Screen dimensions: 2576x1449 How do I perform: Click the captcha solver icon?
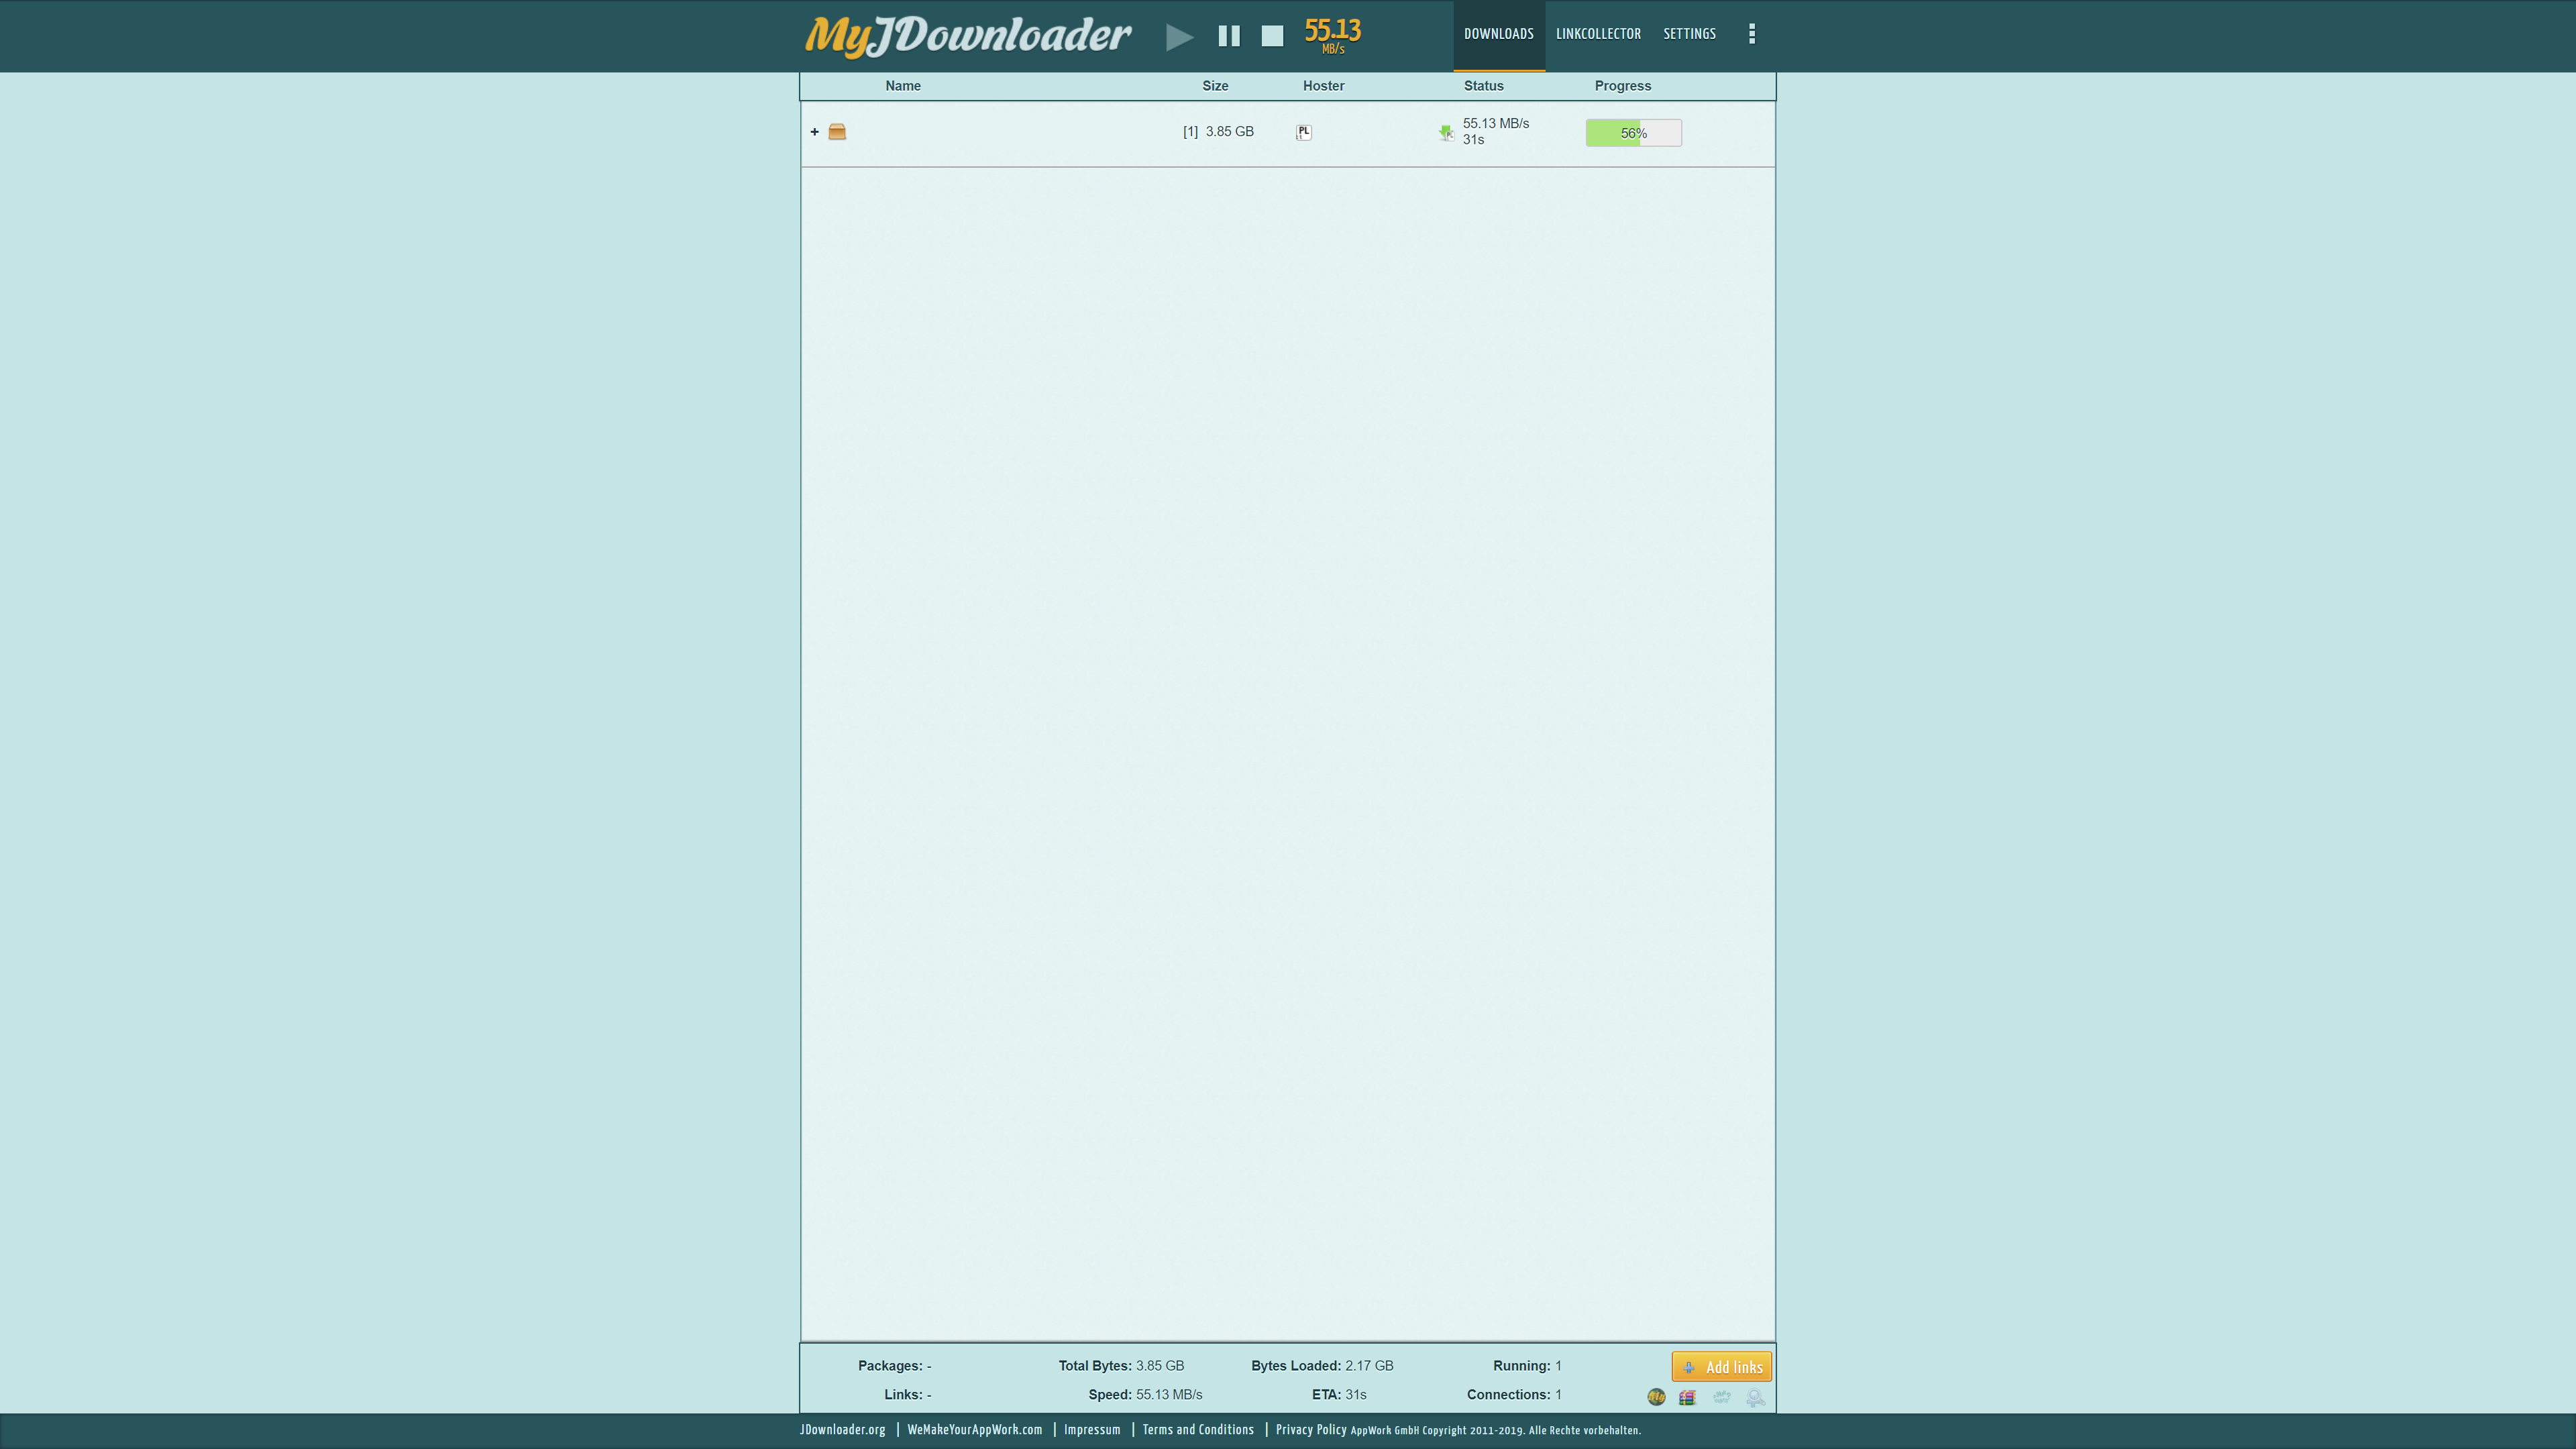[1721, 1397]
